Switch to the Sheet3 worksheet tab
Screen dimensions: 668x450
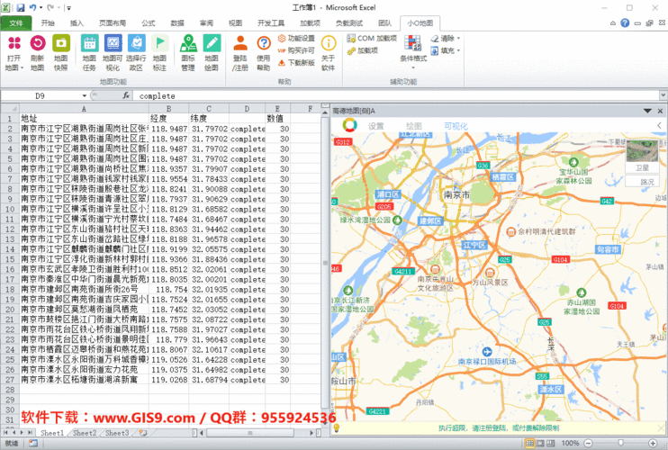click(x=117, y=433)
